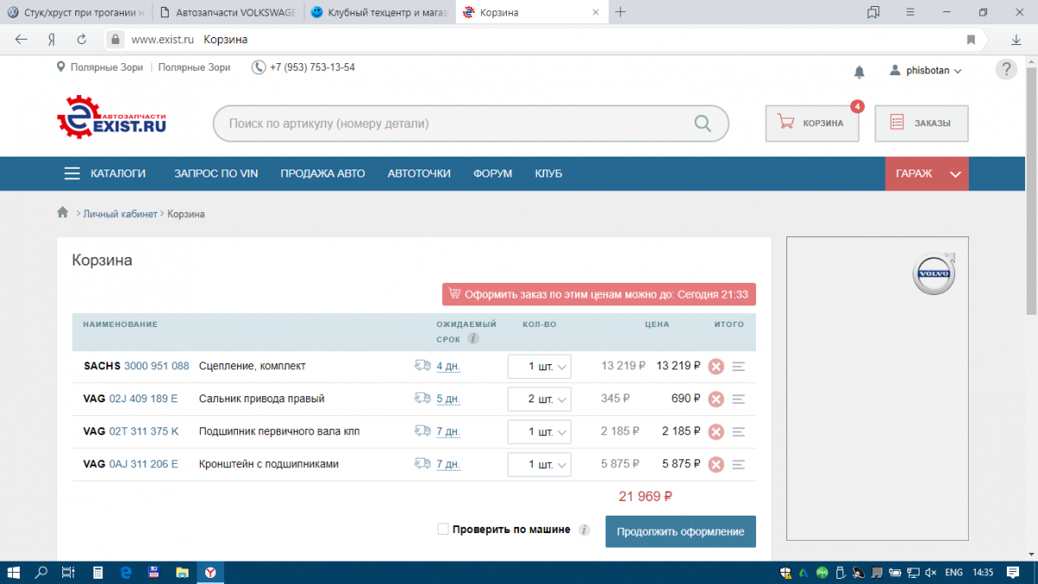Go to Продажа авто section

pyautogui.click(x=323, y=173)
